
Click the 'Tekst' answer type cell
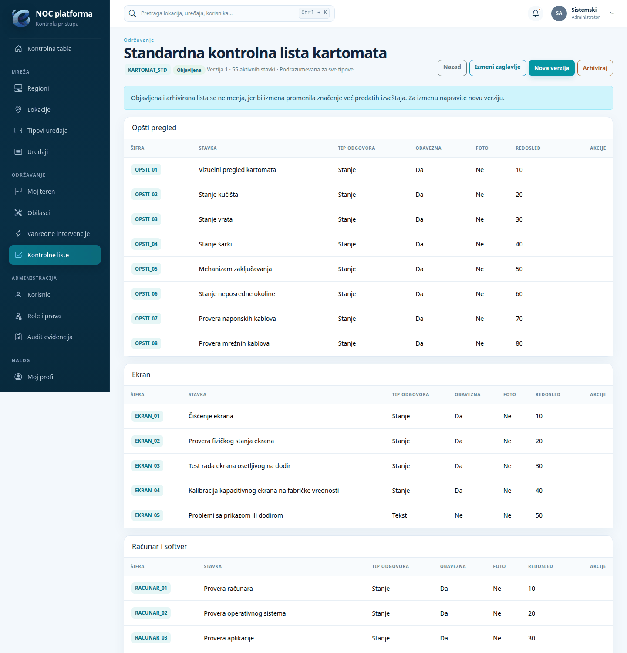point(400,515)
